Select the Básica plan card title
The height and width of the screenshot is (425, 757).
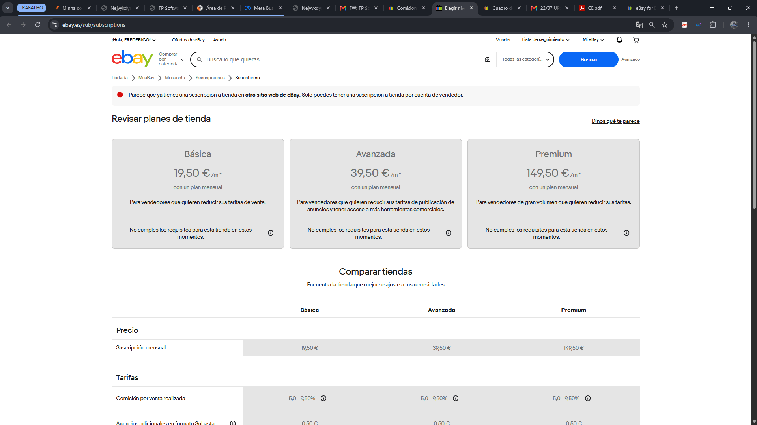[198, 154]
